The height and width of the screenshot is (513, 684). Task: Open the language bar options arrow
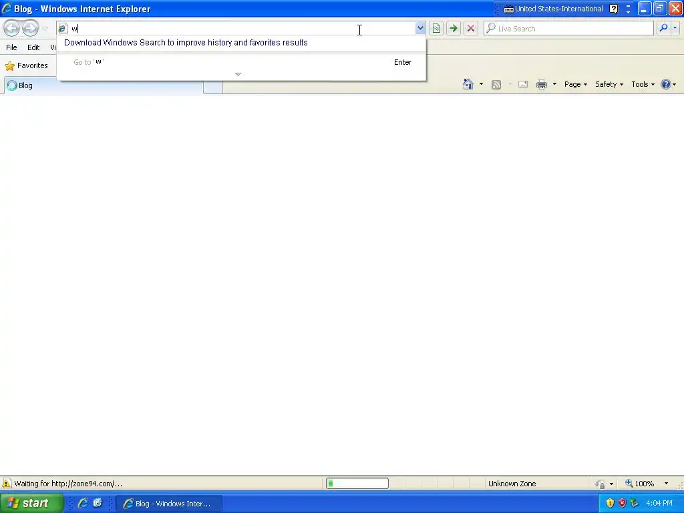coord(628,12)
